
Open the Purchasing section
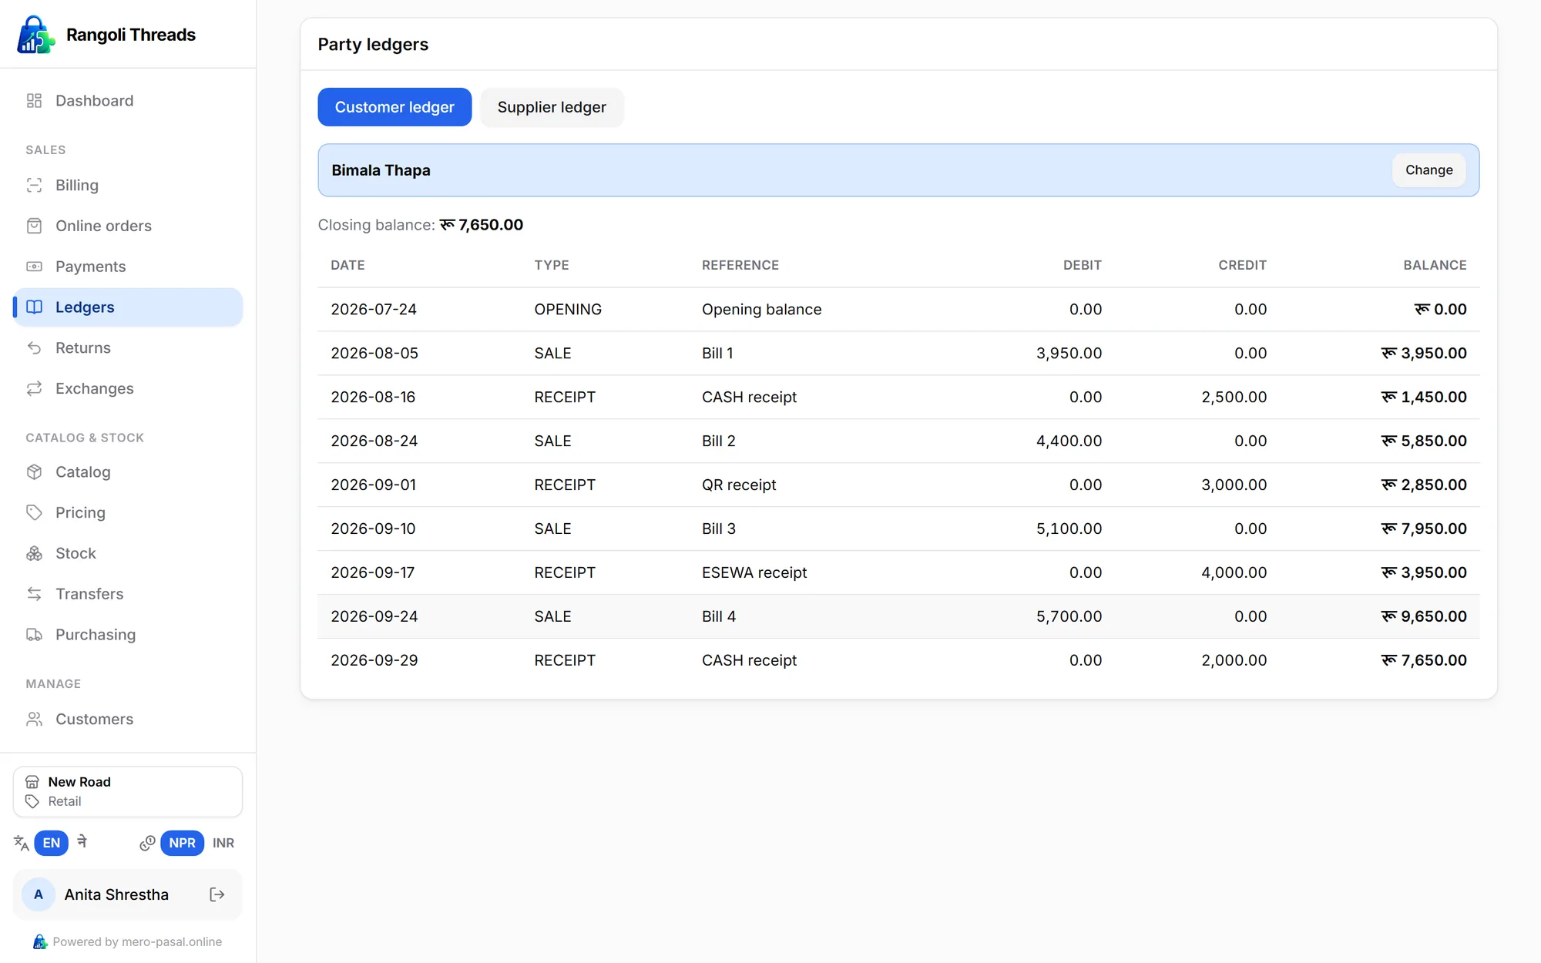tap(128, 635)
